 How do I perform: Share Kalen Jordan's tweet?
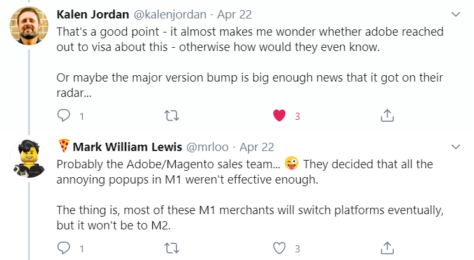[x=387, y=115]
